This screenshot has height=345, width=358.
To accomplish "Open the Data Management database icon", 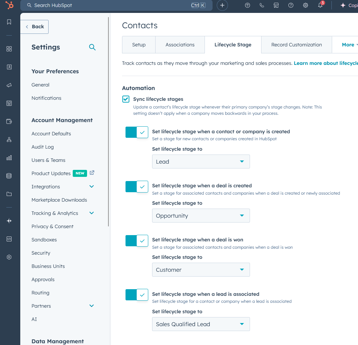I will (9, 175).
